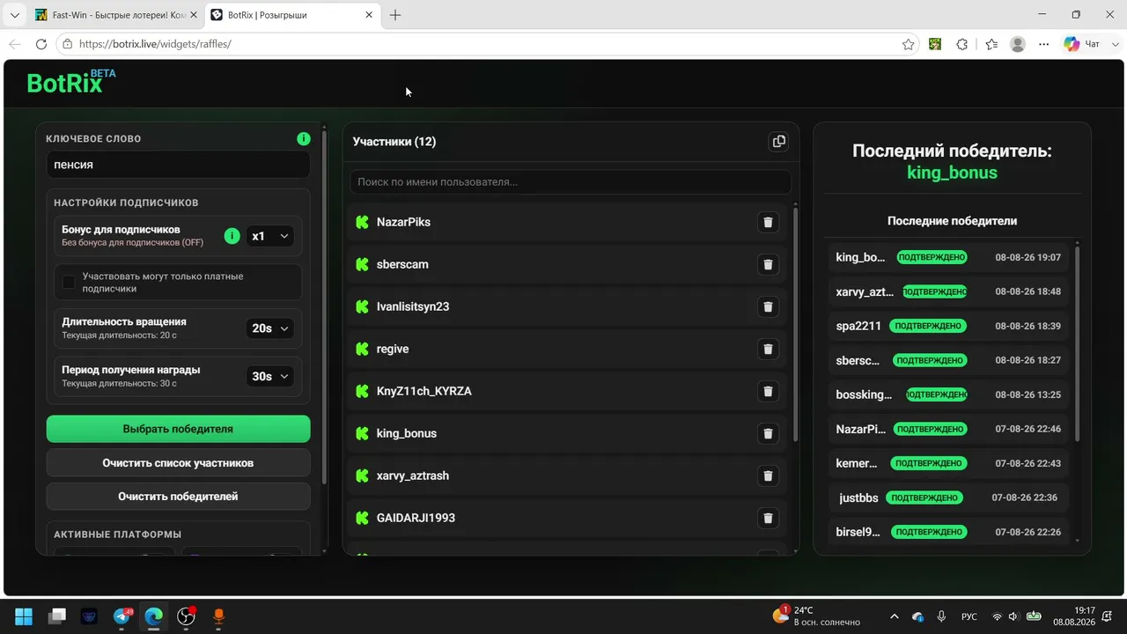Remove KnyZ11ch_KYRZA via its trash icon

coord(768,391)
